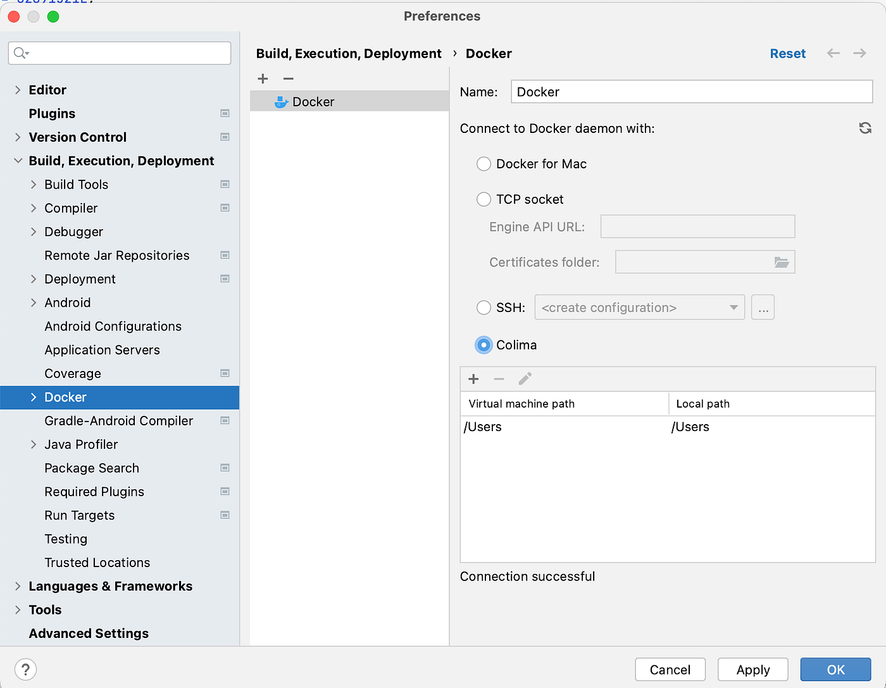This screenshot has height=688, width=886.
Task: Browse for Certificates folder
Action: [782, 262]
